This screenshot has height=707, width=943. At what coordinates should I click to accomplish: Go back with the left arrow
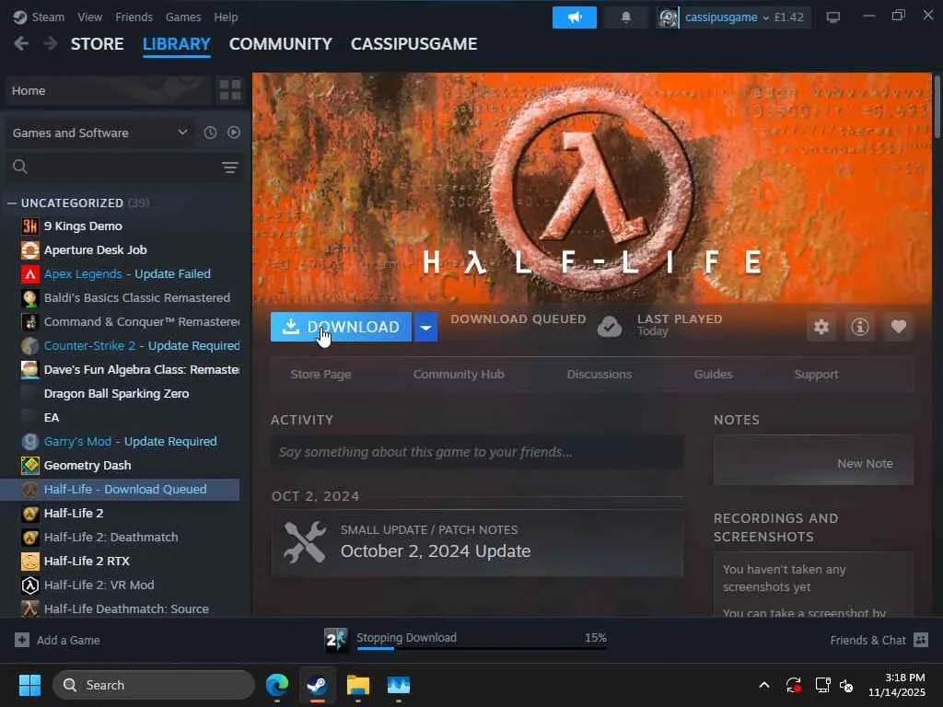tap(21, 44)
